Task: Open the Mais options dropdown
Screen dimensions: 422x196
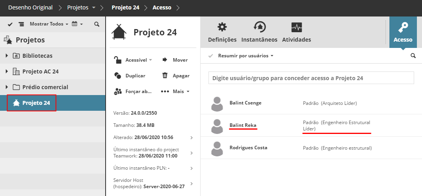Action: click(175, 92)
